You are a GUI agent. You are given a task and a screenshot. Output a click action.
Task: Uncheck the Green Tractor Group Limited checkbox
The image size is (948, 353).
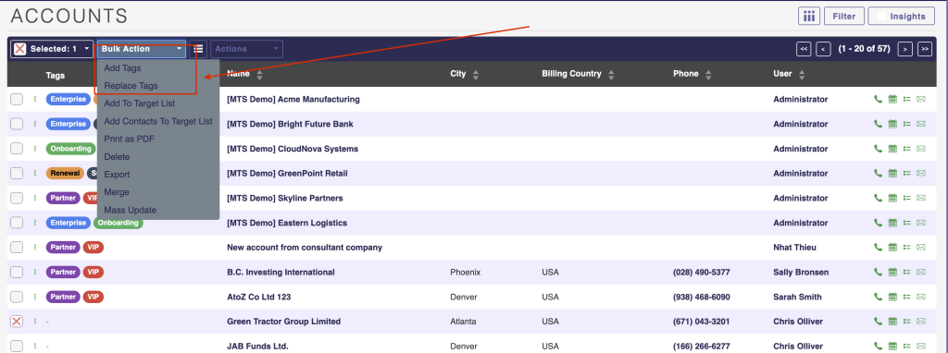click(x=17, y=322)
